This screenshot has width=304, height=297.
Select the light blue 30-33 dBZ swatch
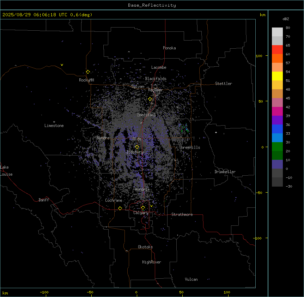[x=277, y=138]
